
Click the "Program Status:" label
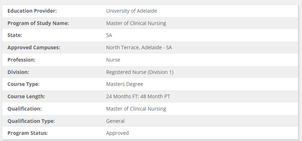click(x=28, y=133)
